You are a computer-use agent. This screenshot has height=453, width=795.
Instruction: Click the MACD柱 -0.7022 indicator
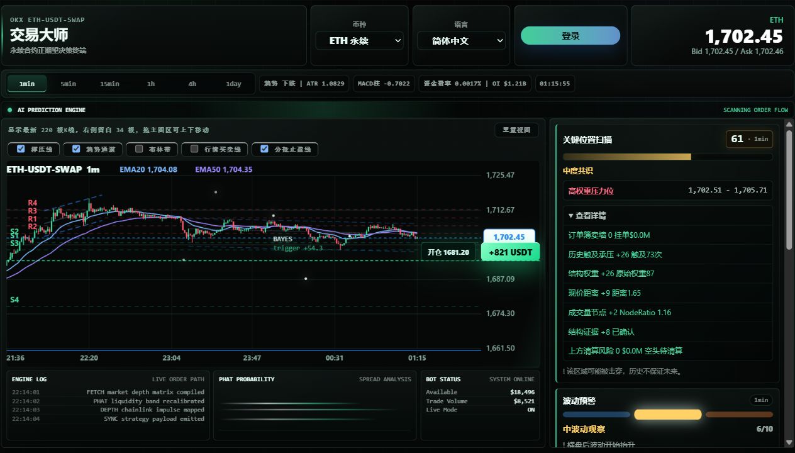[384, 84]
